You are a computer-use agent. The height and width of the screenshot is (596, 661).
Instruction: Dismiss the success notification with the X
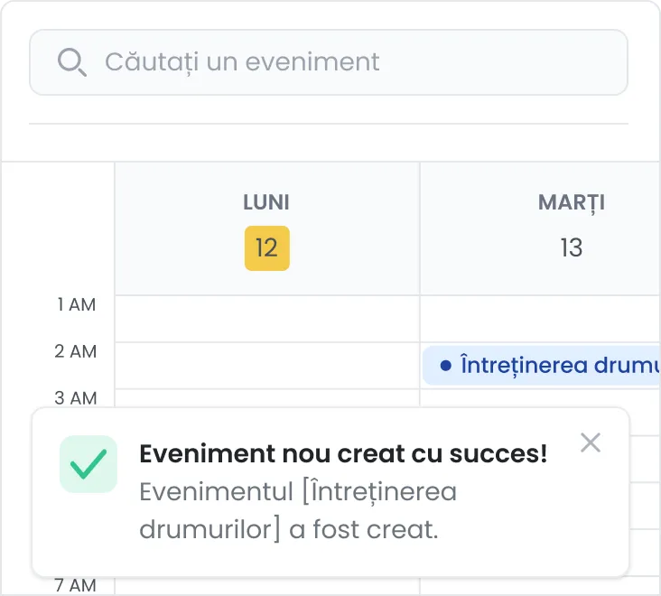591,442
